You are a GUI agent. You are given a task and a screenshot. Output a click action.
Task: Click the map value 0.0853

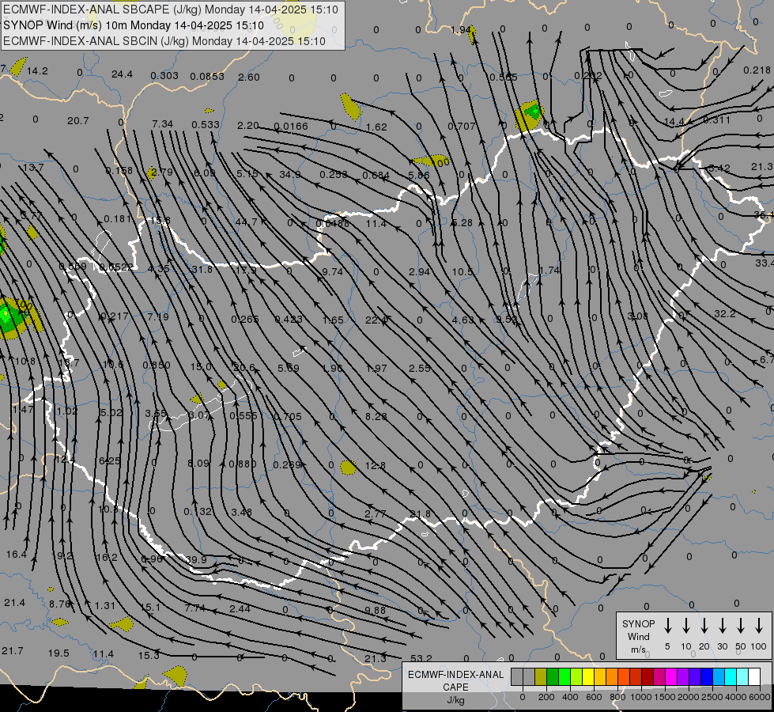207,76
